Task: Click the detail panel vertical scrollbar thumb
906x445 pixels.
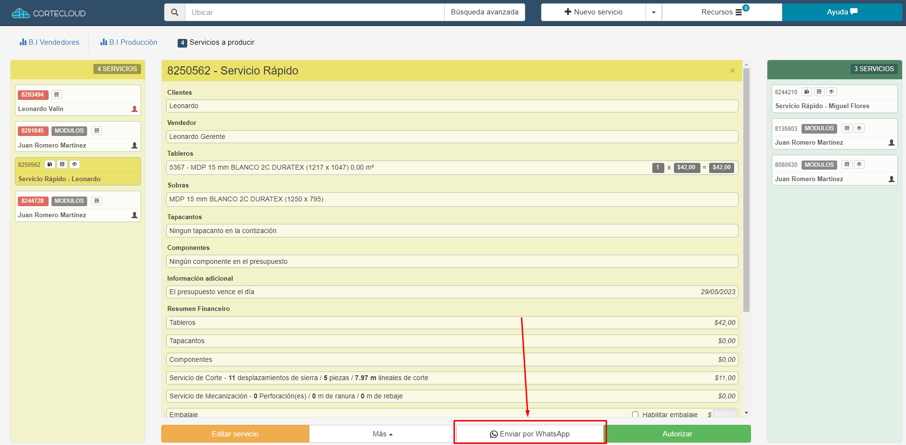Action: [x=746, y=190]
